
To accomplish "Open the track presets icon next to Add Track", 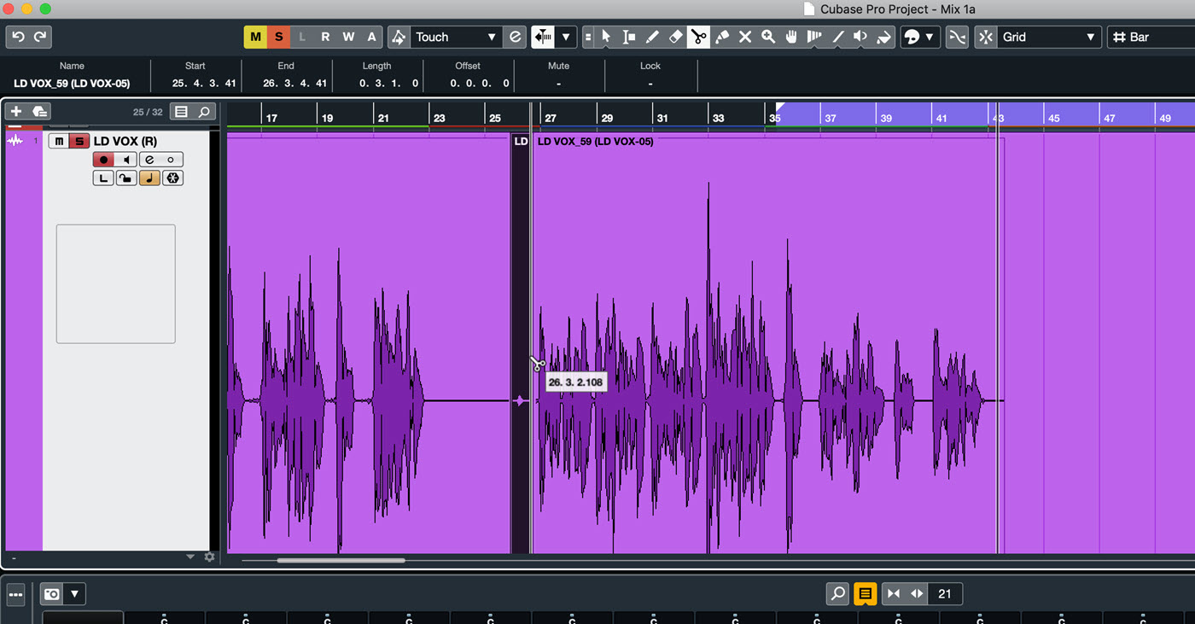I will (x=39, y=112).
